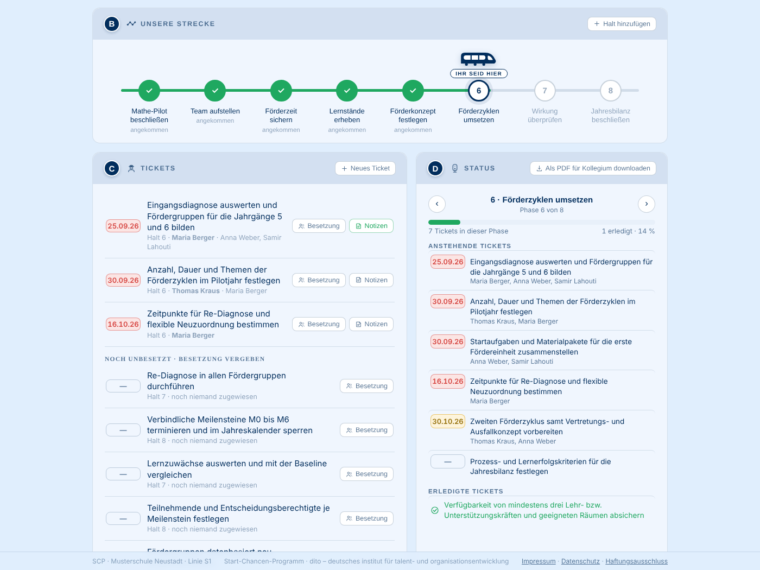Open Startaufgaben und Materialpakete ticket in Status
This screenshot has height=570, width=760.
(541, 351)
